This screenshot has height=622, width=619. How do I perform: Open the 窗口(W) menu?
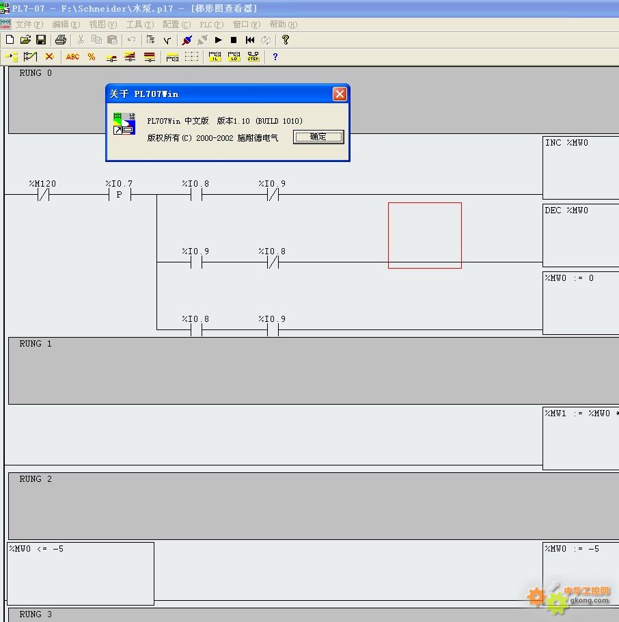point(247,25)
